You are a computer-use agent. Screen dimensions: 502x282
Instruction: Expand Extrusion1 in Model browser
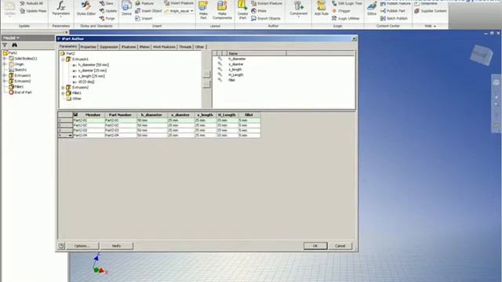[x=5, y=75]
